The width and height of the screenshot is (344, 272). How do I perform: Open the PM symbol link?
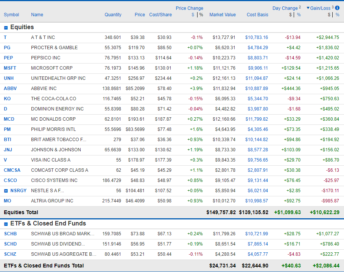[7, 129]
